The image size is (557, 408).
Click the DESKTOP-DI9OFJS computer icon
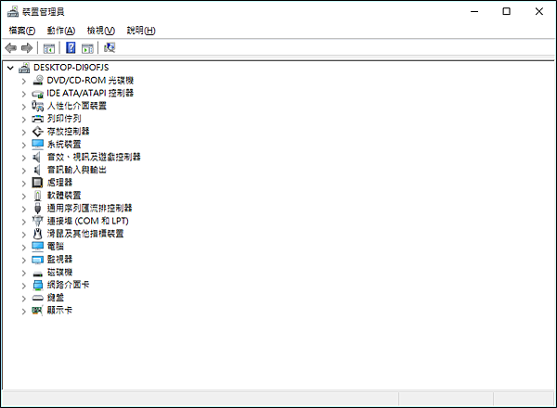(x=24, y=68)
